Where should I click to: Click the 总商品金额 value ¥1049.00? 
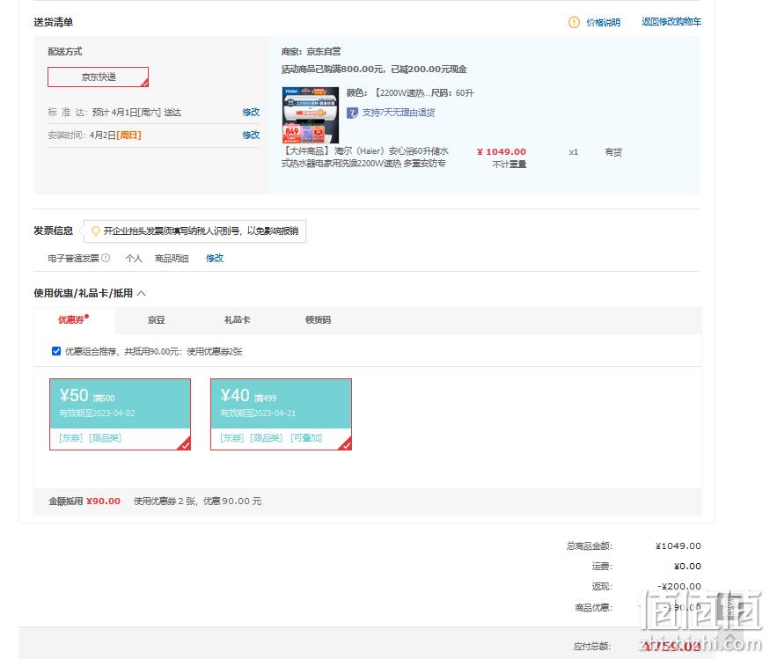[x=678, y=546]
